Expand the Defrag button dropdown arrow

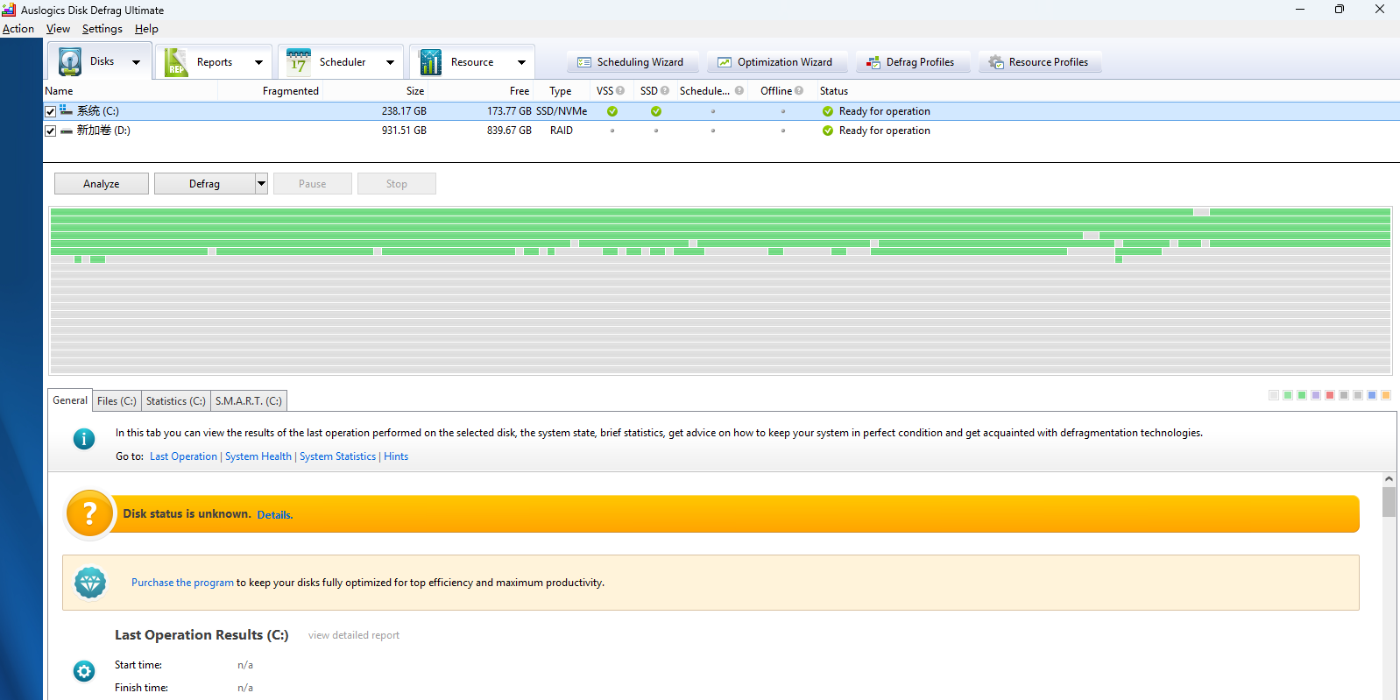pos(261,184)
